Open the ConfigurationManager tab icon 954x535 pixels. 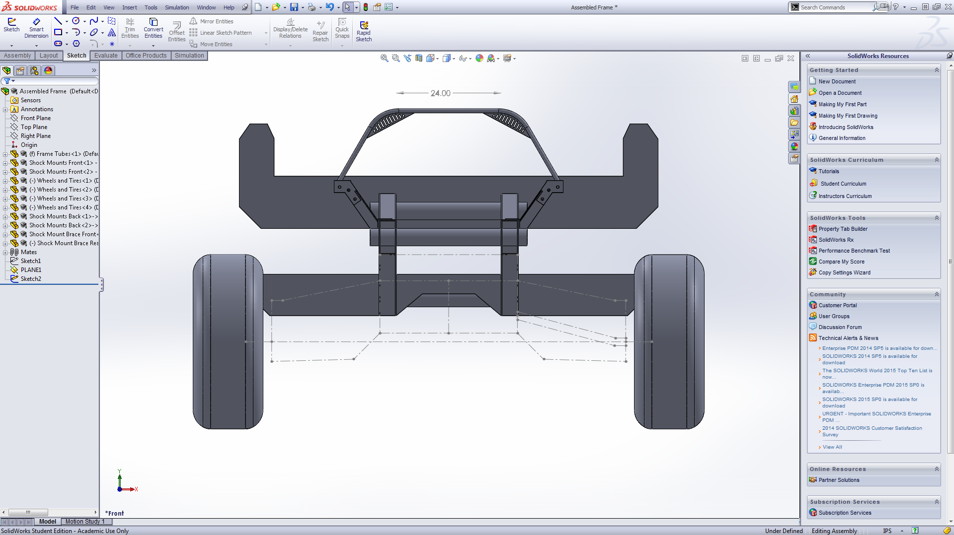pos(34,70)
